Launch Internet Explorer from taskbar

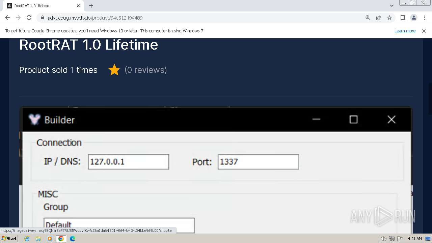tap(27, 239)
